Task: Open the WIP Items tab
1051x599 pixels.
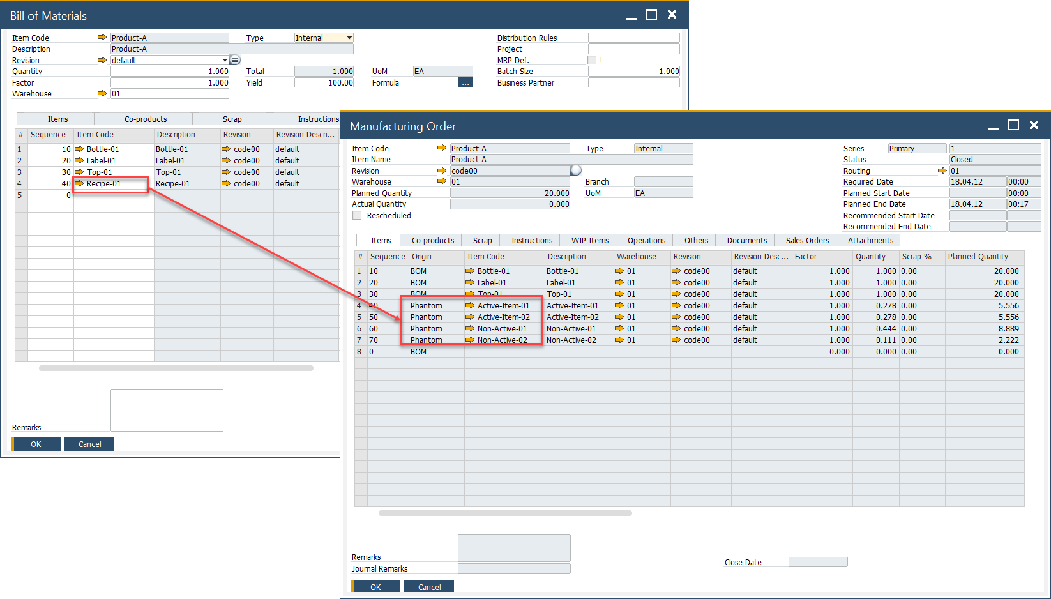Action: pyautogui.click(x=589, y=241)
